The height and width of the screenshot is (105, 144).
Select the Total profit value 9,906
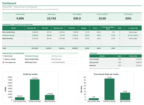coord(20,18)
